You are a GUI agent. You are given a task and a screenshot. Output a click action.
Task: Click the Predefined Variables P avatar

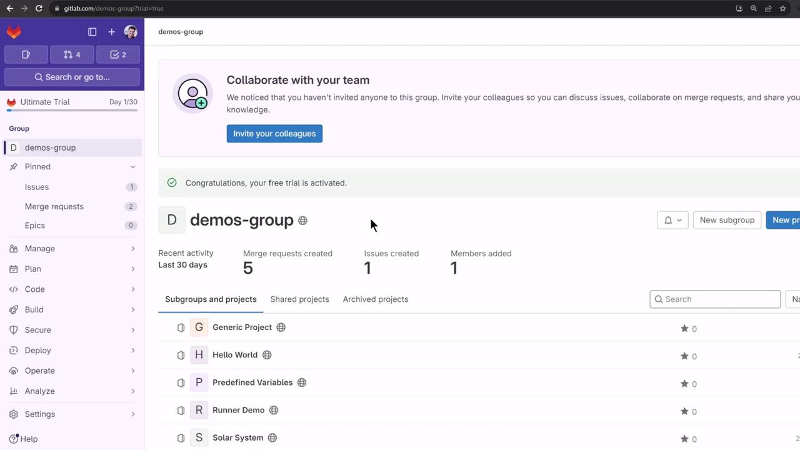pyautogui.click(x=199, y=382)
